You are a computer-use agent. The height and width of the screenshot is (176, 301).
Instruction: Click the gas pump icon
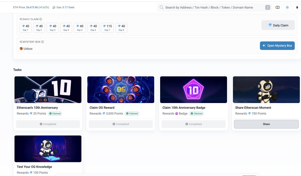[54, 8]
